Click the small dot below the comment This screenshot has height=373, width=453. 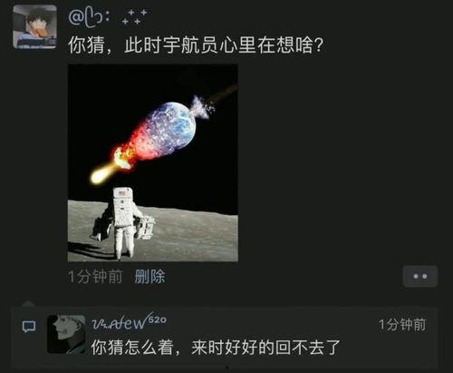point(226,368)
